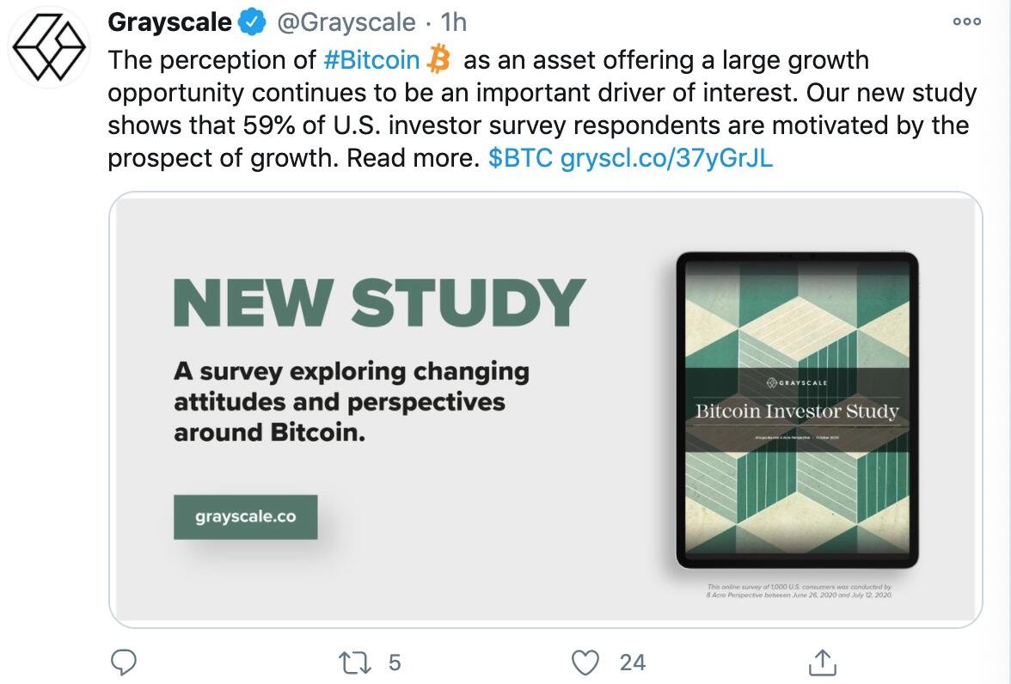View the 24 likes count
This screenshot has height=684, width=1011.
point(632,663)
